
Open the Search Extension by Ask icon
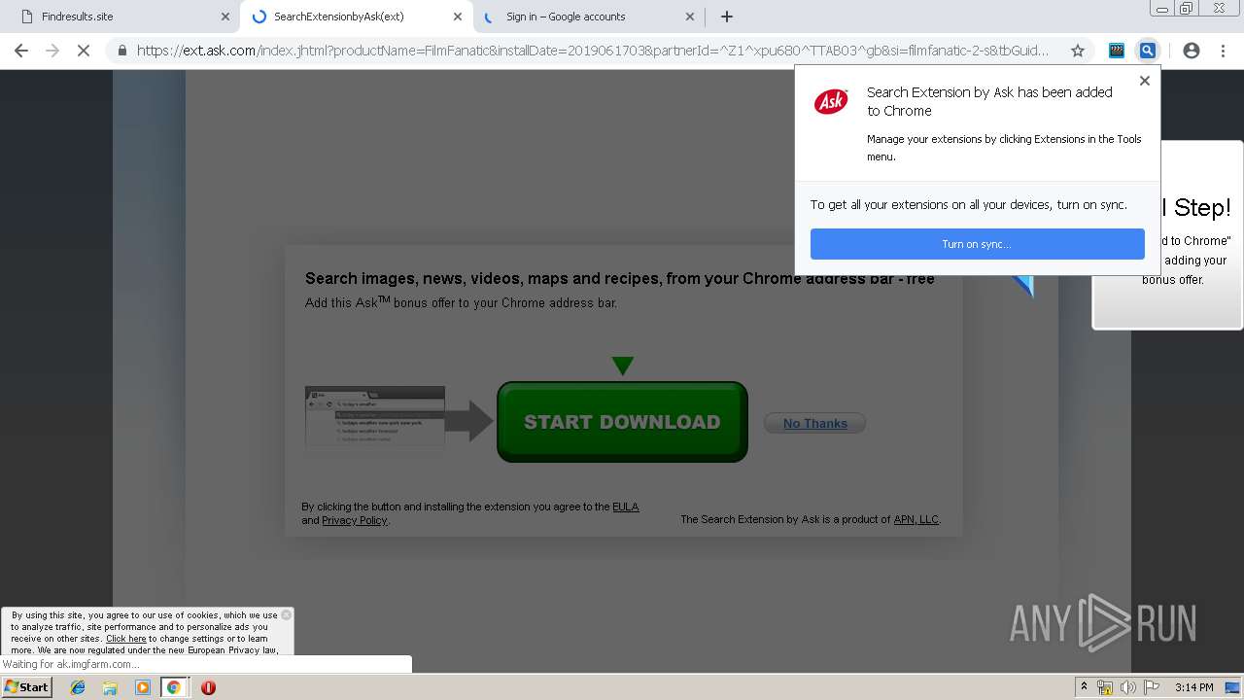click(1148, 51)
